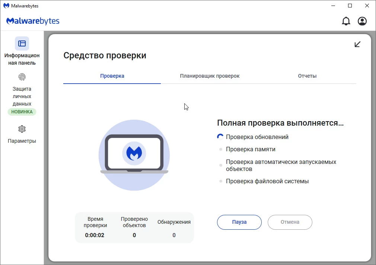Viewport: 376px width, 265px height.
Task: Click the notifications bell icon
Action: 346,21
